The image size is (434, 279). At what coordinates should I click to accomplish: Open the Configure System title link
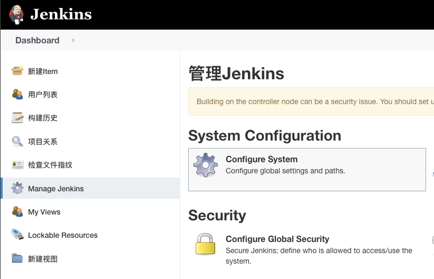coord(262,160)
